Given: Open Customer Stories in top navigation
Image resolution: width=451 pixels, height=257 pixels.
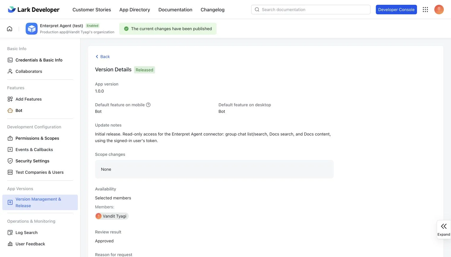Looking at the screenshot, I should pos(92,10).
